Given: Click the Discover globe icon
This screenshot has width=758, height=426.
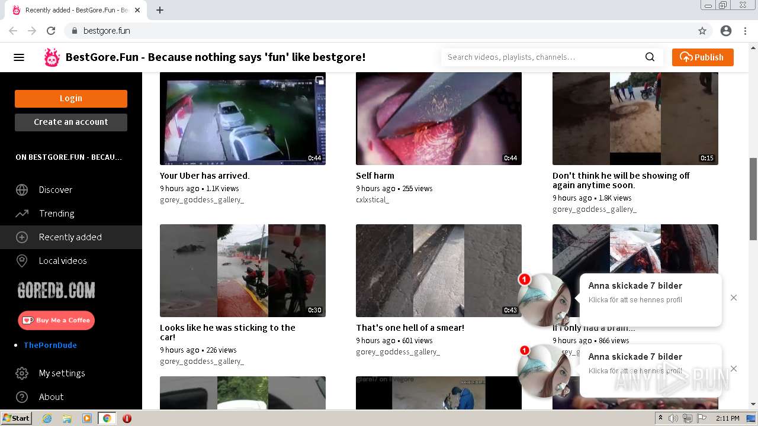Looking at the screenshot, I should pos(22,190).
